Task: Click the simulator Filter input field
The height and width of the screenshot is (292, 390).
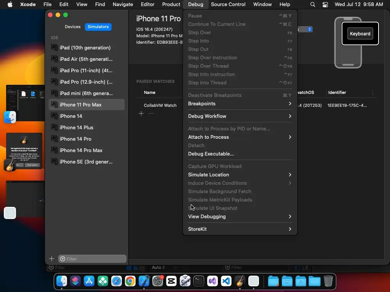Action: click(92, 259)
